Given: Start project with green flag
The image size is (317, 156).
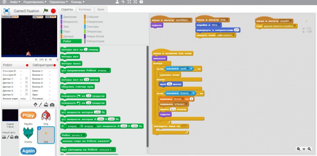Looking at the screenshot, I should 46,11.
